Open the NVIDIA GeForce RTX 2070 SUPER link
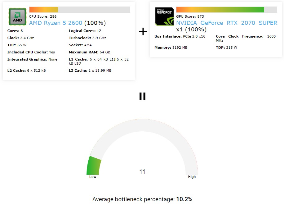This screenshot has width=284, height=204. click(x=227, y=23)
